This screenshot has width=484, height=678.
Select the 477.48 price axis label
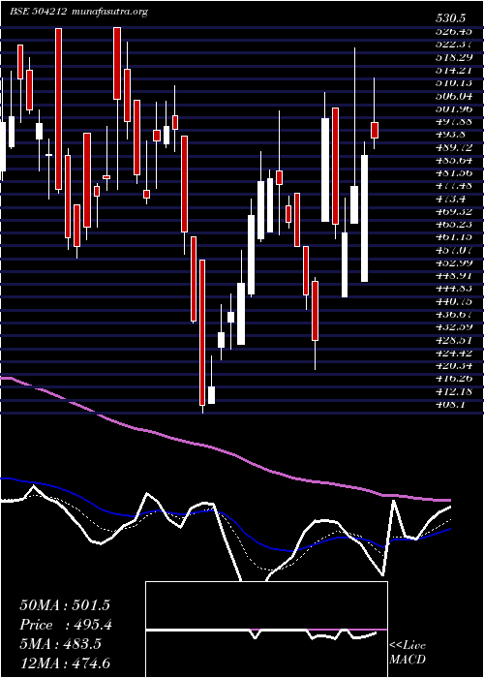(x=453, y=186)
